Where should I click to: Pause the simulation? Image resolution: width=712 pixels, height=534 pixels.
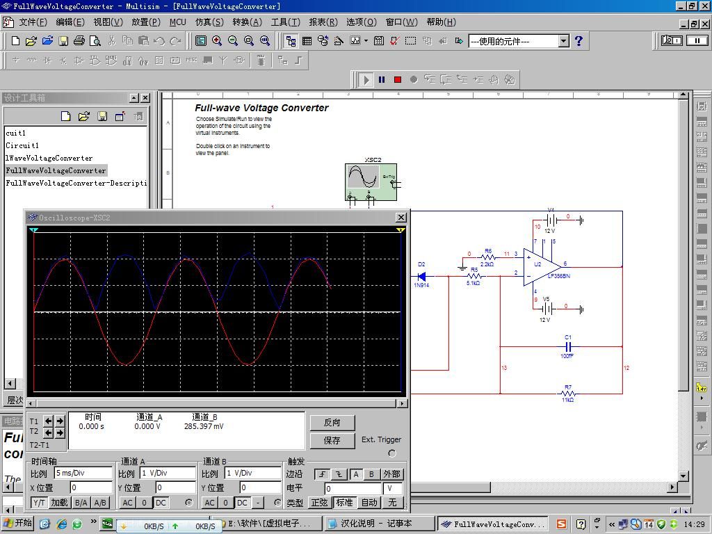[382, 80]
